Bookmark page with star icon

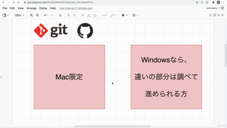point(207,2)
